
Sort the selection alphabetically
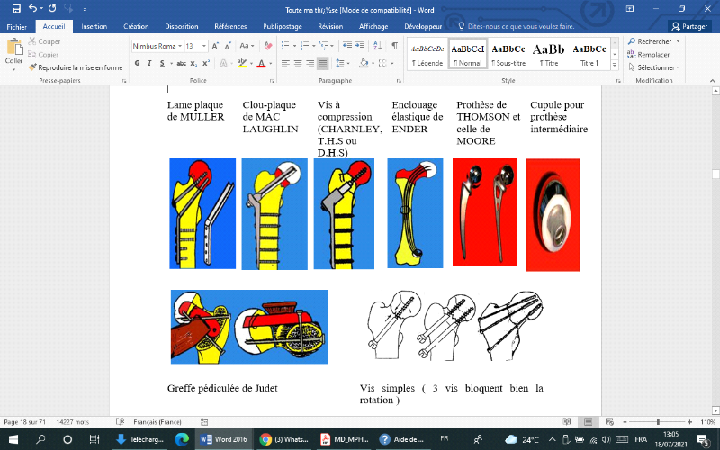(377, 46)
